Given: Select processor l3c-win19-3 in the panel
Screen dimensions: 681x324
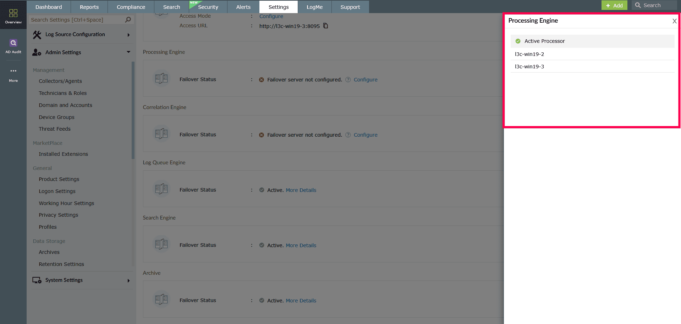Looking at the screenshot, I should click(x=592, y=67).
